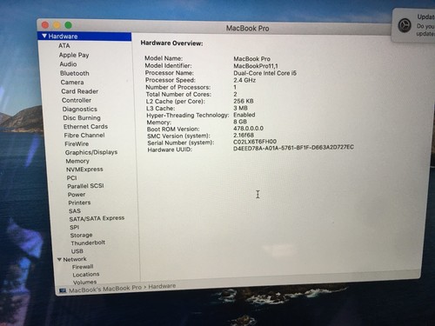
Task: Open NVMExpress section
Action: (x=84, y=170)
